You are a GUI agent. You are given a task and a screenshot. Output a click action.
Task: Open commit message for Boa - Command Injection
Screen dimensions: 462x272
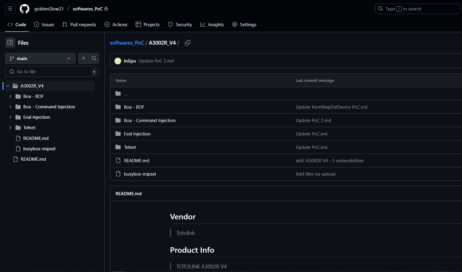click(313, 121)
